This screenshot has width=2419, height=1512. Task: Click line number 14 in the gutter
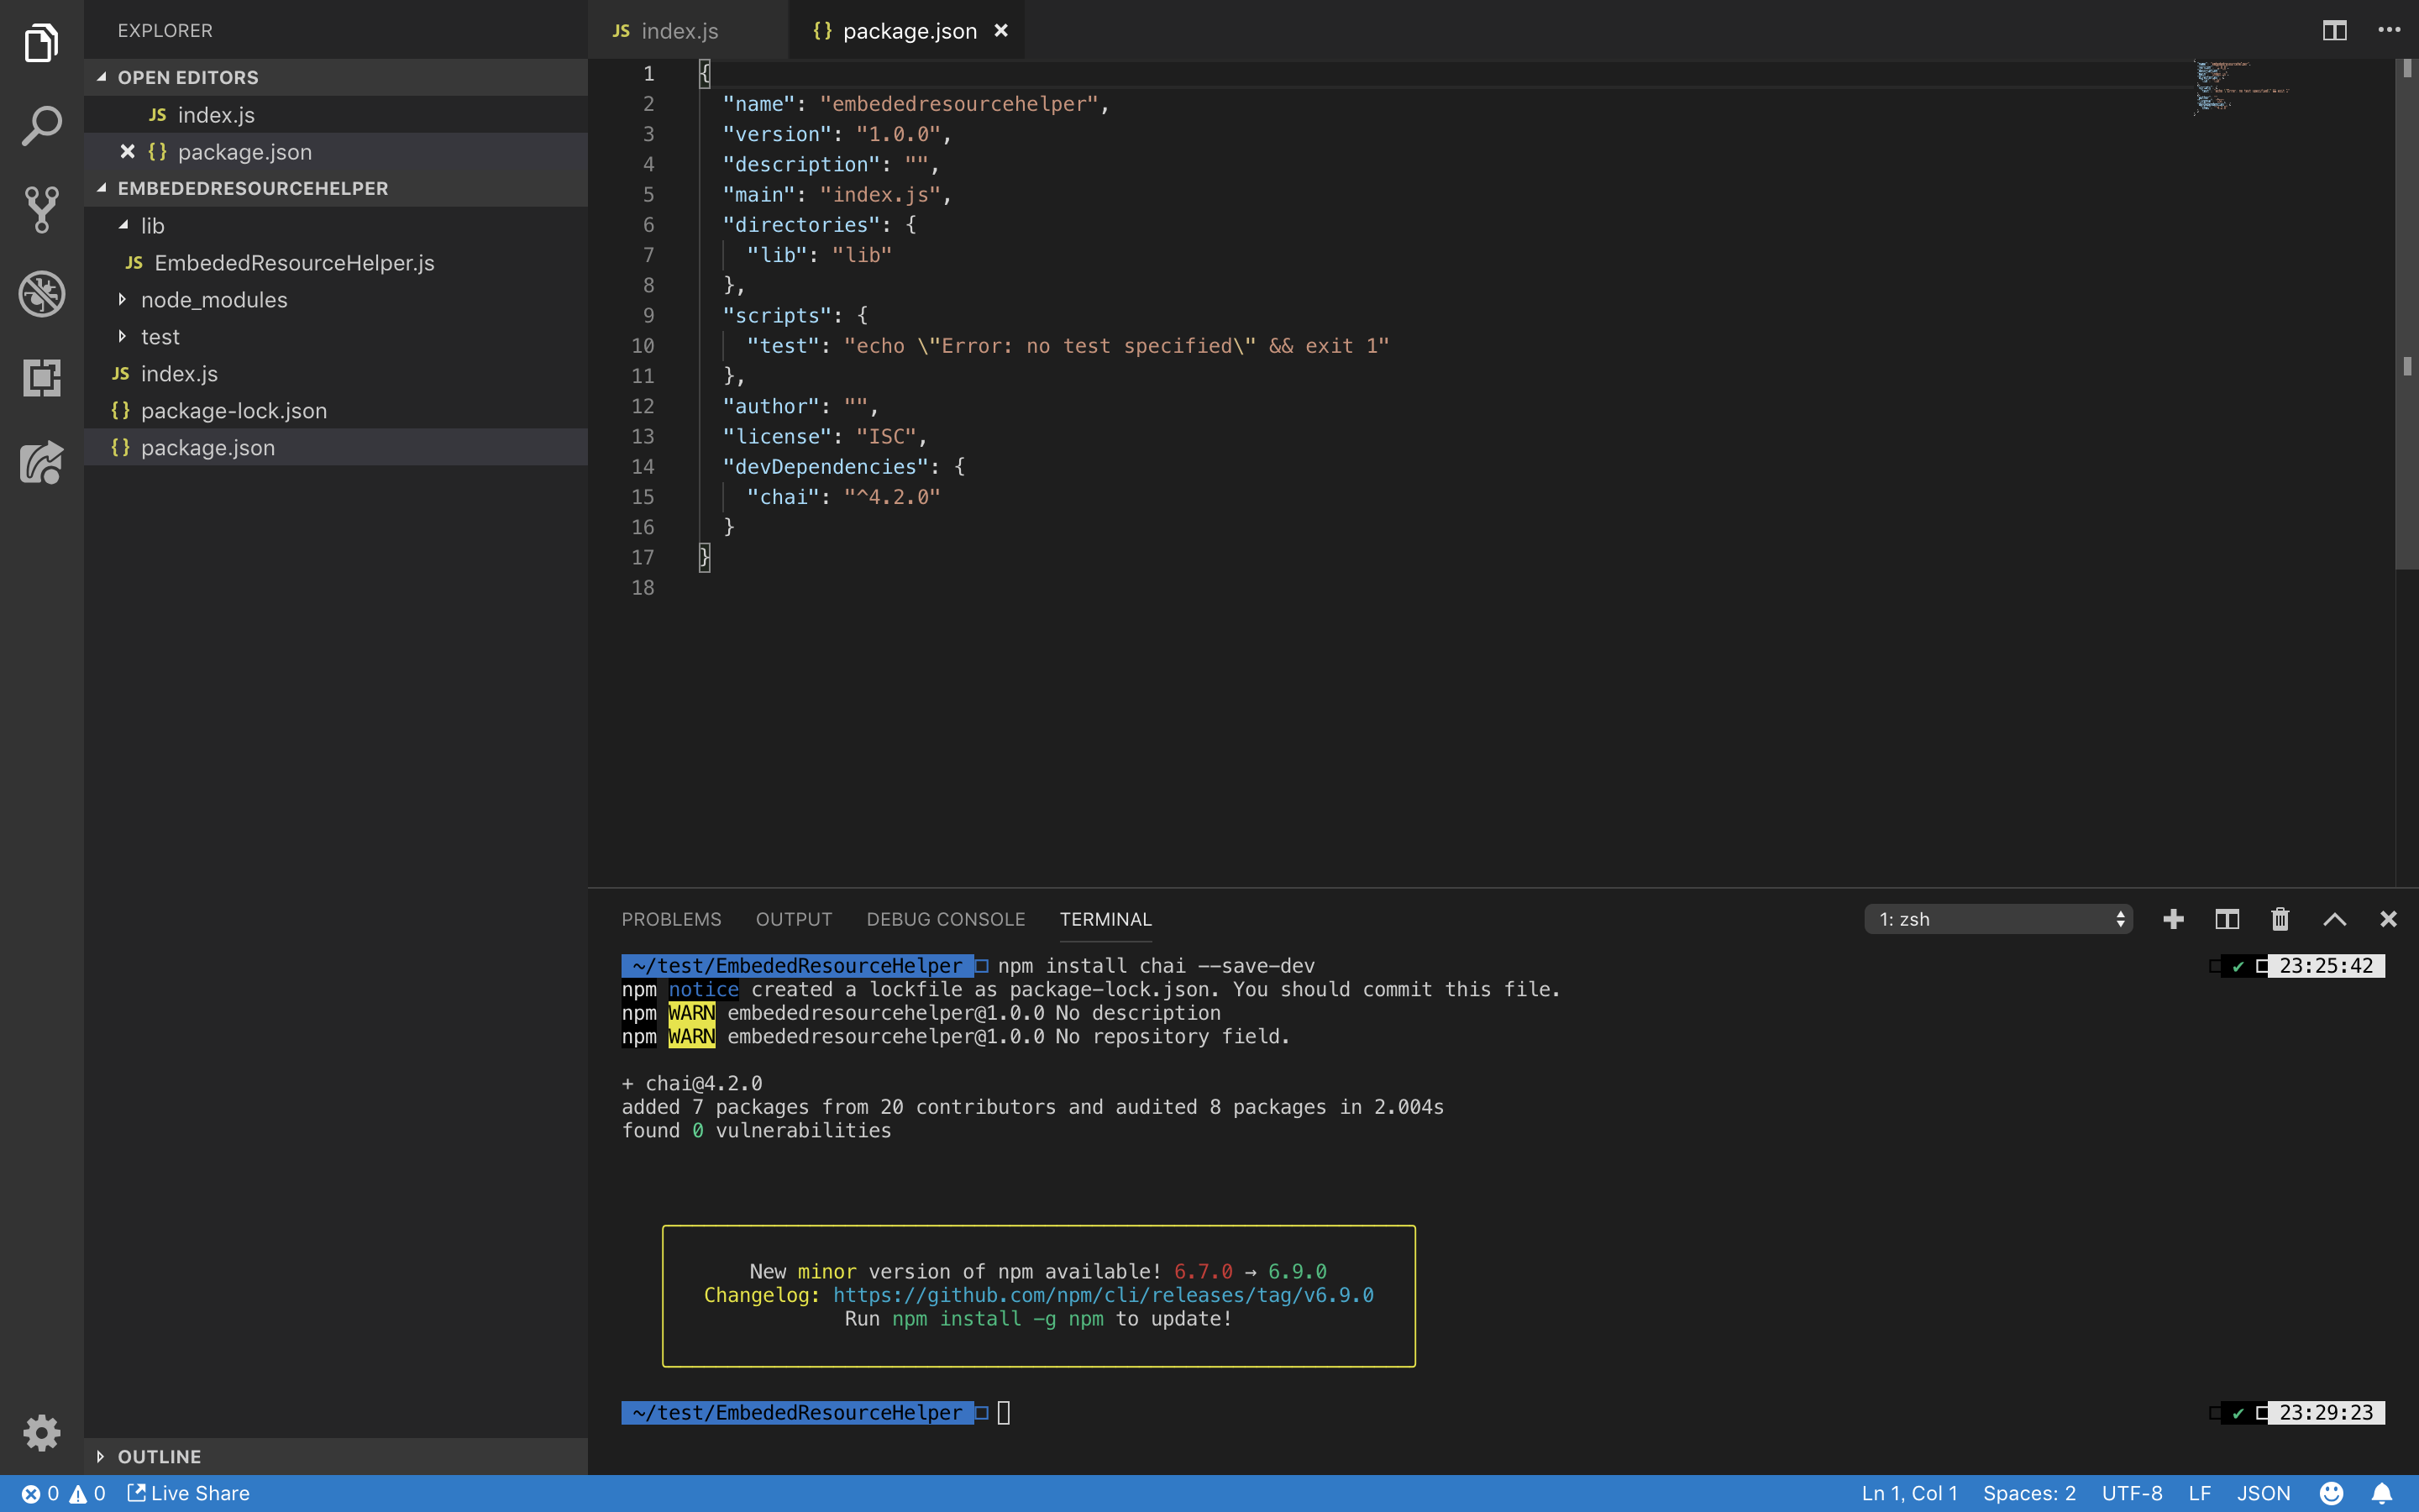(643, 467)
